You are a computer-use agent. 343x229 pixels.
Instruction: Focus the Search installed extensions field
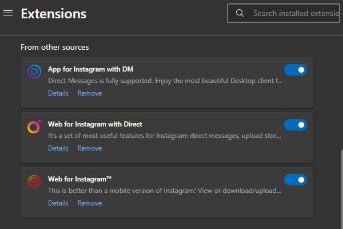click(x=284, y=13)
